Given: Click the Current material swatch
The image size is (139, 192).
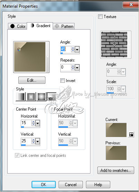Looking at the screenshot, I should tap(116, 130).
